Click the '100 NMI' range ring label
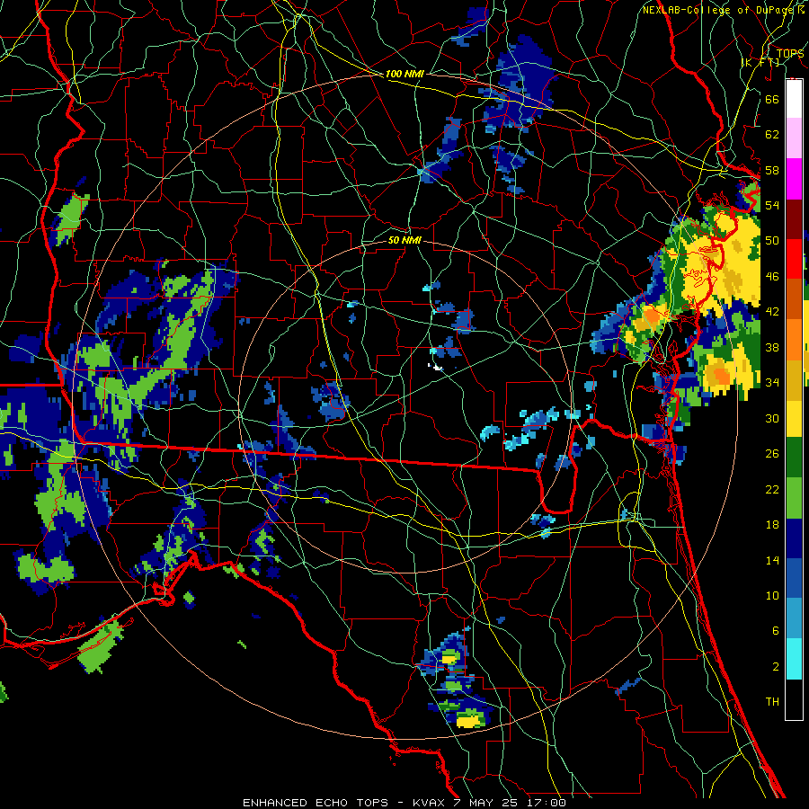 (404, 74)
